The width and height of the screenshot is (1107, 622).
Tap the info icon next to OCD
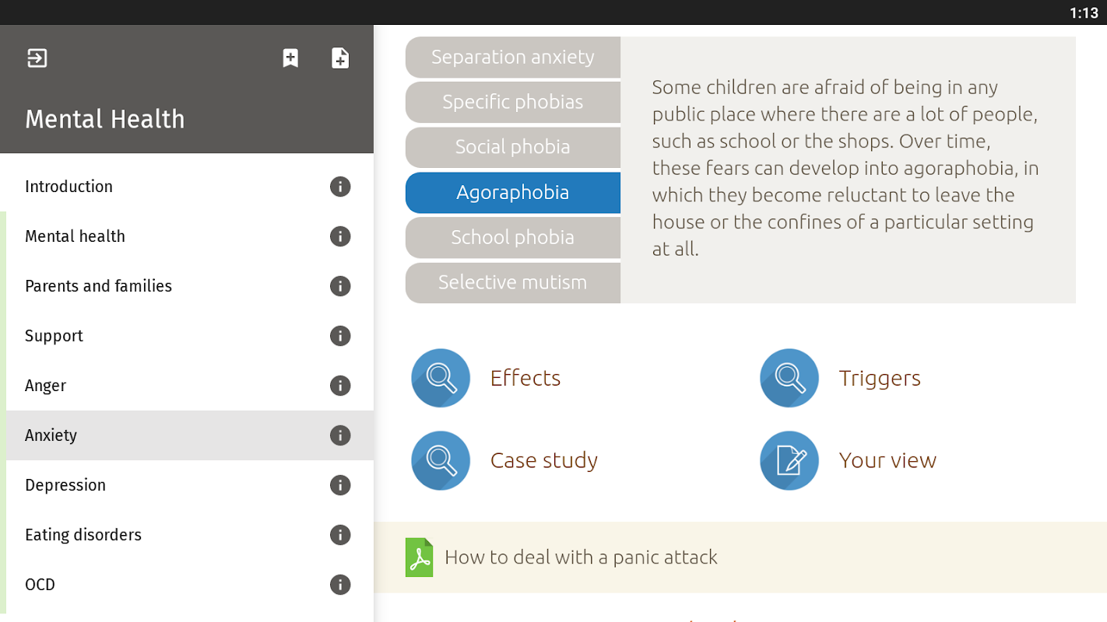coord(340,585)
